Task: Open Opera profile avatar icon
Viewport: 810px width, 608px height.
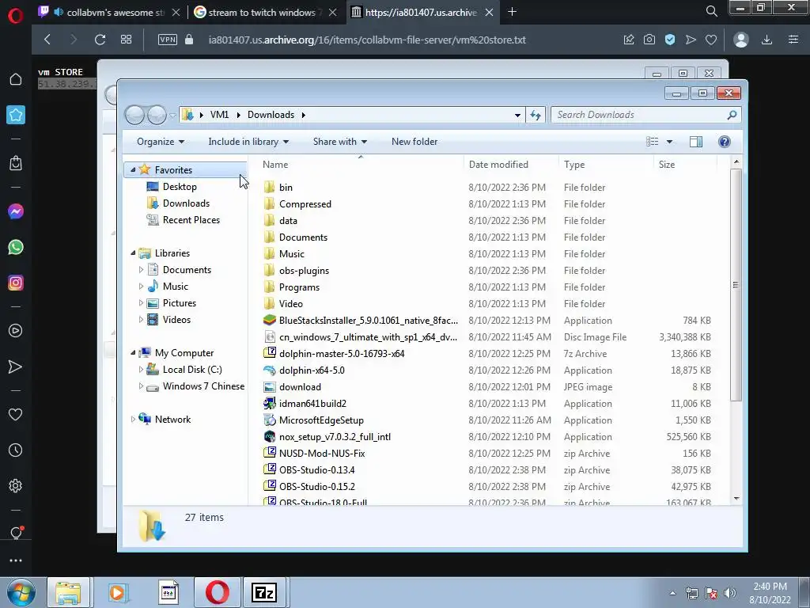Action: [740, 40]
